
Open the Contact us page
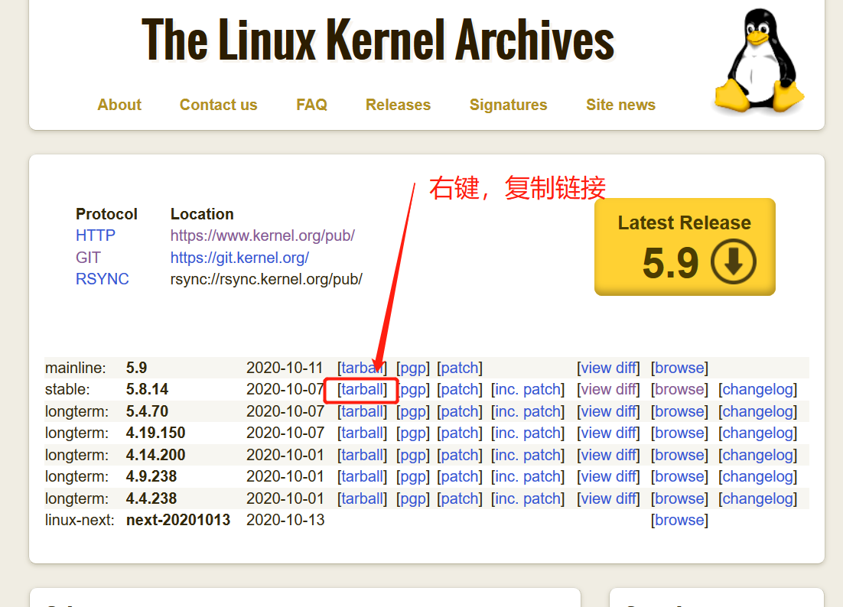(218, 105)
